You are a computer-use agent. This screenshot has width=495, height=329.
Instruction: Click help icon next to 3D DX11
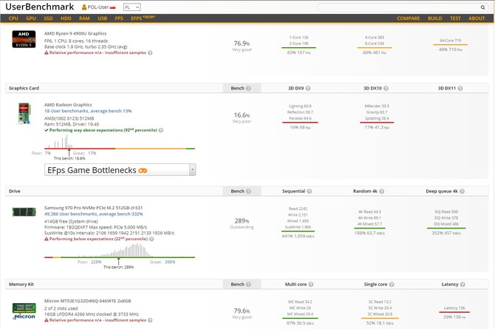[460, 88]
